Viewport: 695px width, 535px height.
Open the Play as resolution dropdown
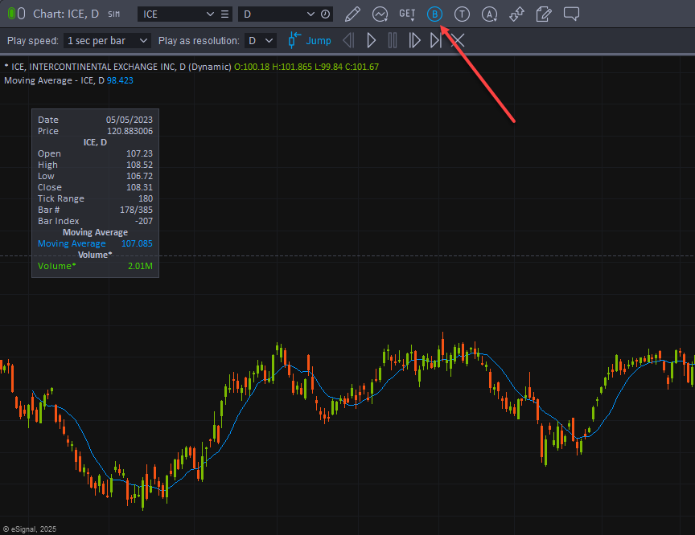(x=261, y=40)
